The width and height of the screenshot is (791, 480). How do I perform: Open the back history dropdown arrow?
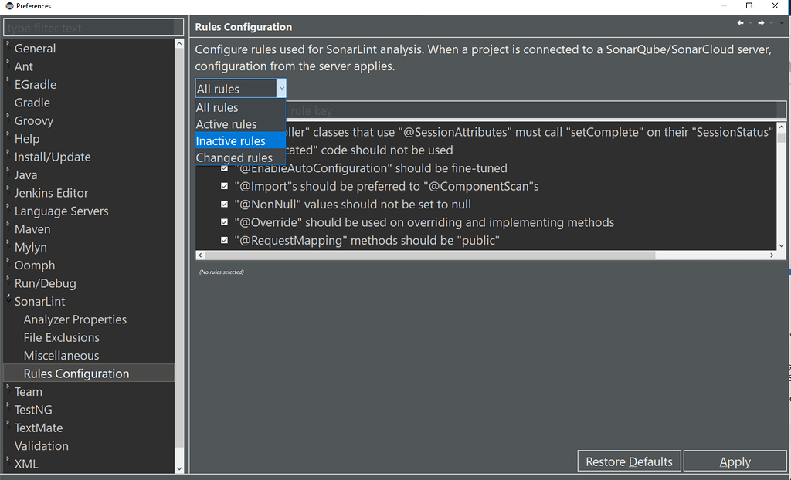click(749, 23)
